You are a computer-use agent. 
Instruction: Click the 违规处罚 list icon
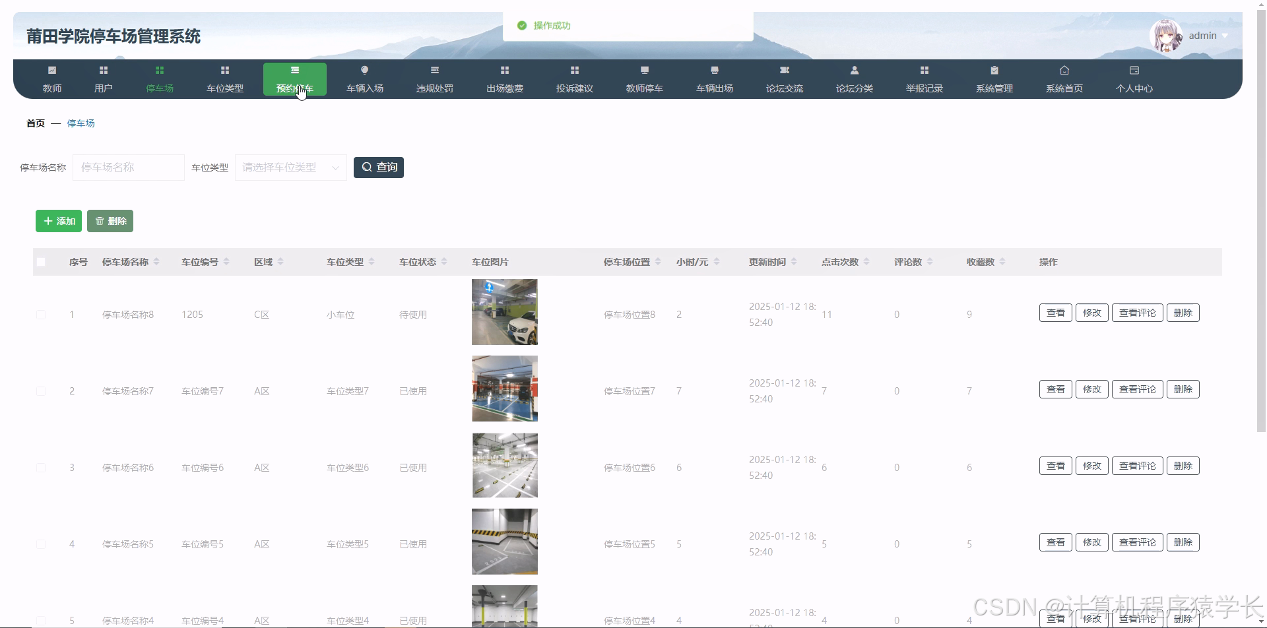click(x=435, y=70)
